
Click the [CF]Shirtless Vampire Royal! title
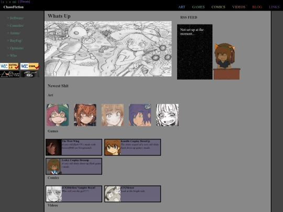79,188
